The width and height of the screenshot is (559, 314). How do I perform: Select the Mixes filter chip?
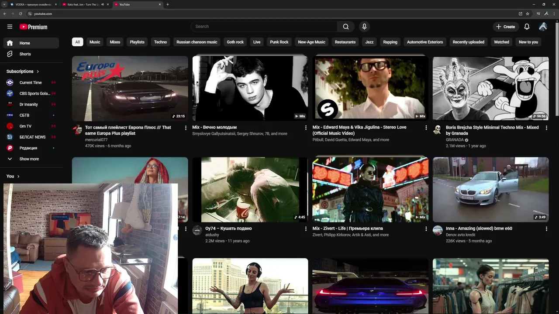pyautogui.click(x=115, y=42)
